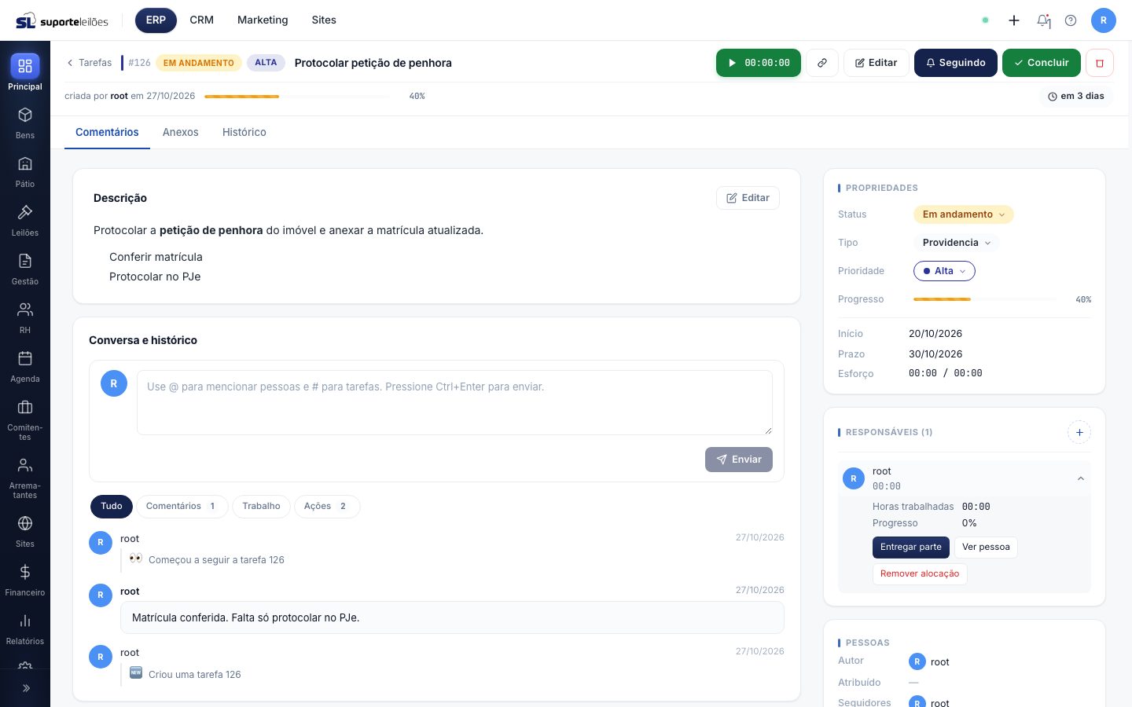This screenshot has height=707, width=1132.
Task: Go back to Tarefas list
Action: (x=89, y=63)
